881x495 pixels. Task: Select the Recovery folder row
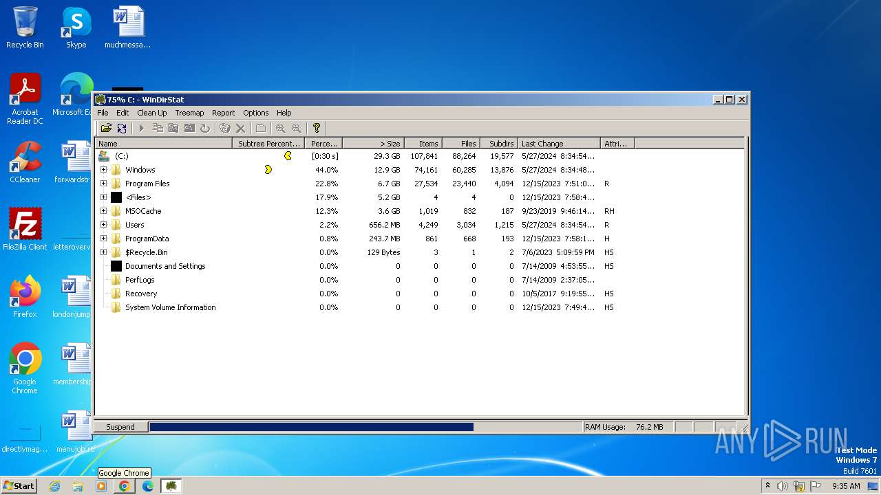point(420,294)
